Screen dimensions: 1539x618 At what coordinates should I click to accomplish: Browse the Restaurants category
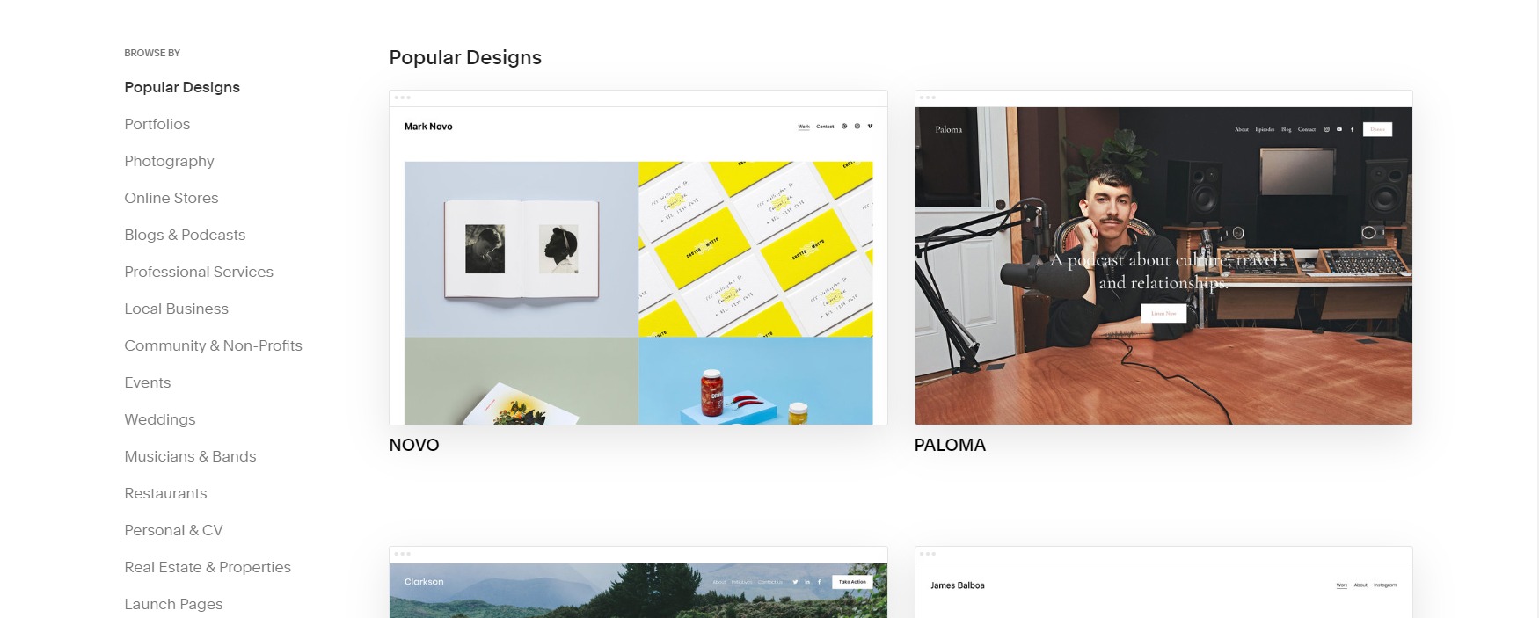[x=165, y=493]
